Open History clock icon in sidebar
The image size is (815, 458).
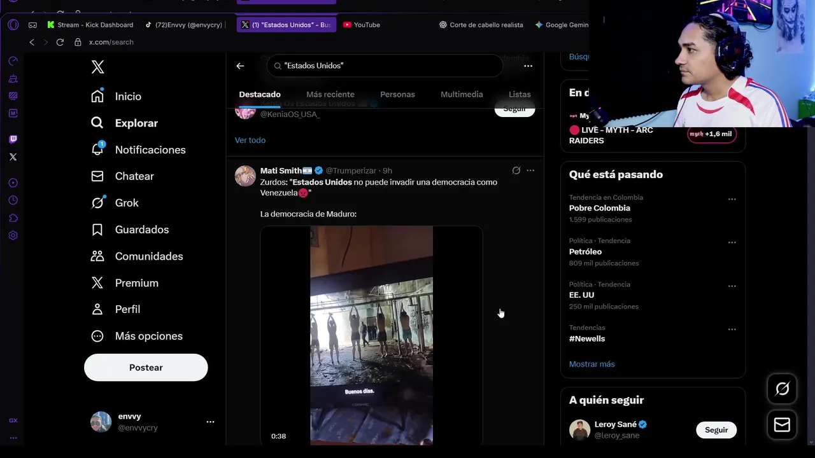(x=13, y=200)
